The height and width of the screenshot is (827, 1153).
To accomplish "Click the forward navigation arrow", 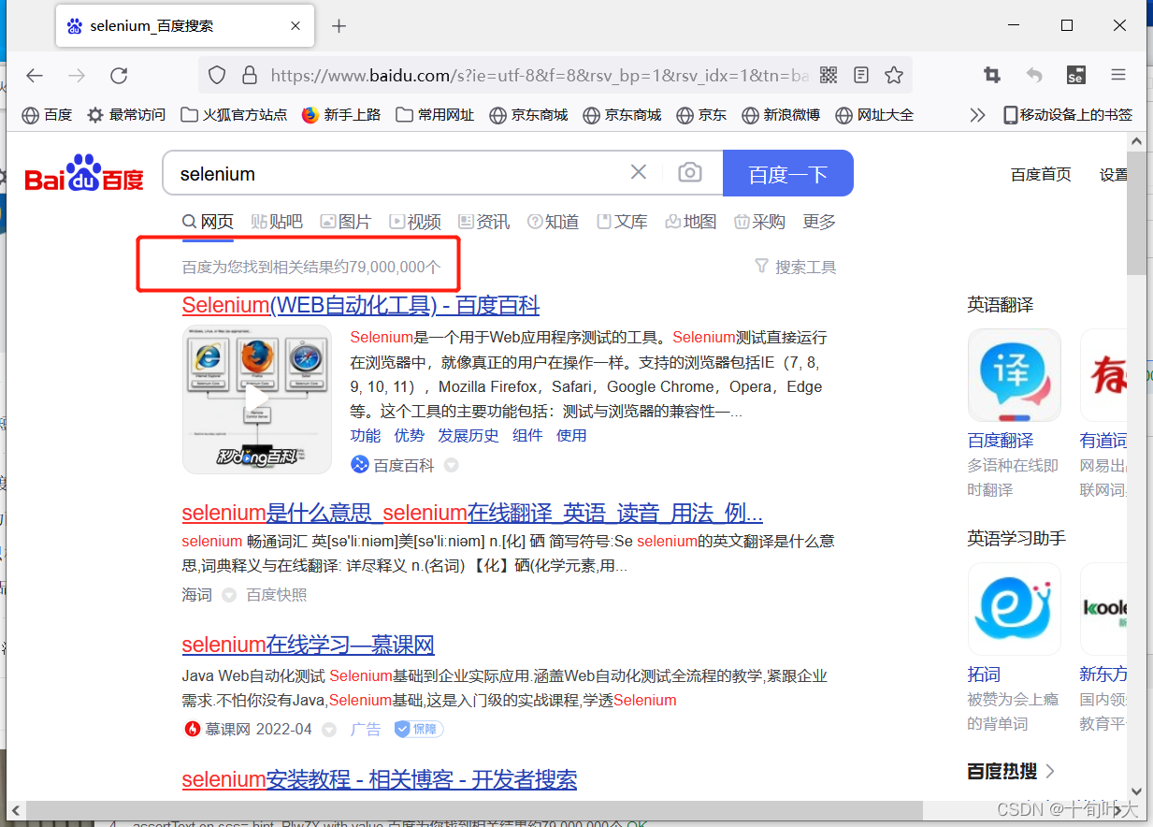I will 77,75.
